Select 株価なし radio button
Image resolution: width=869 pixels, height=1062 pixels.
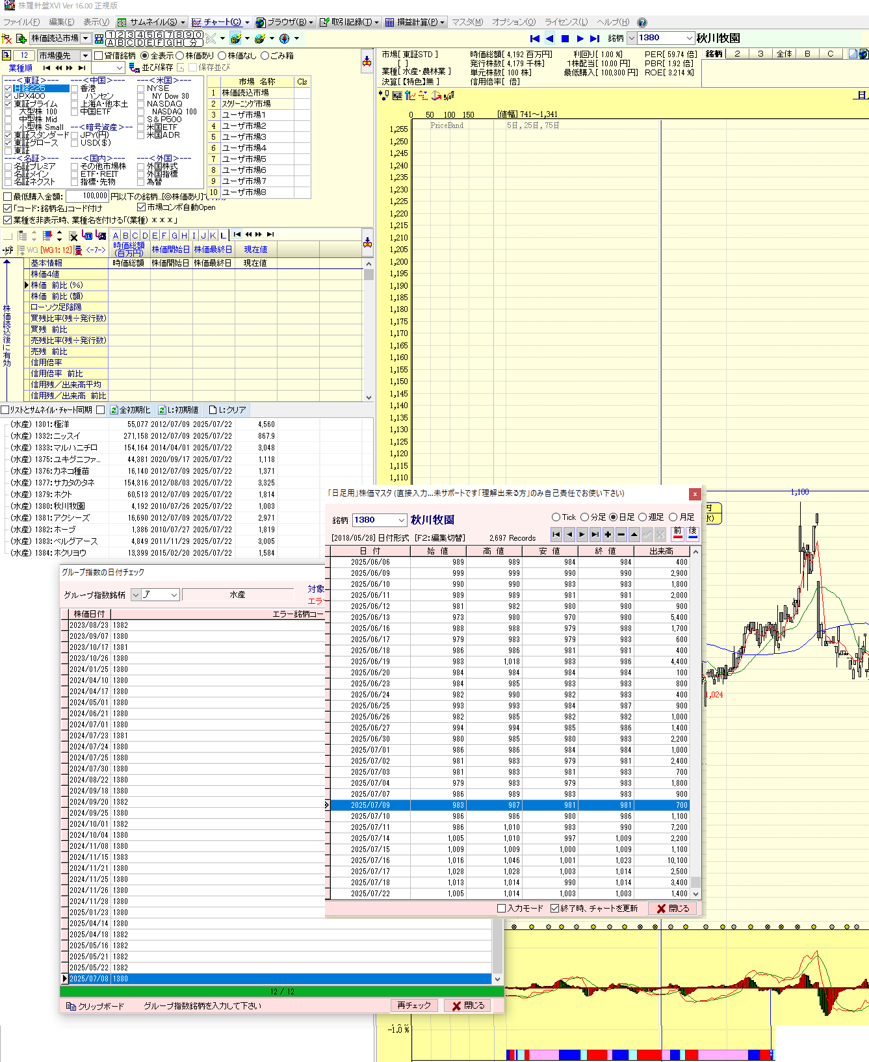pyautogui.click(x=222, y=56)
